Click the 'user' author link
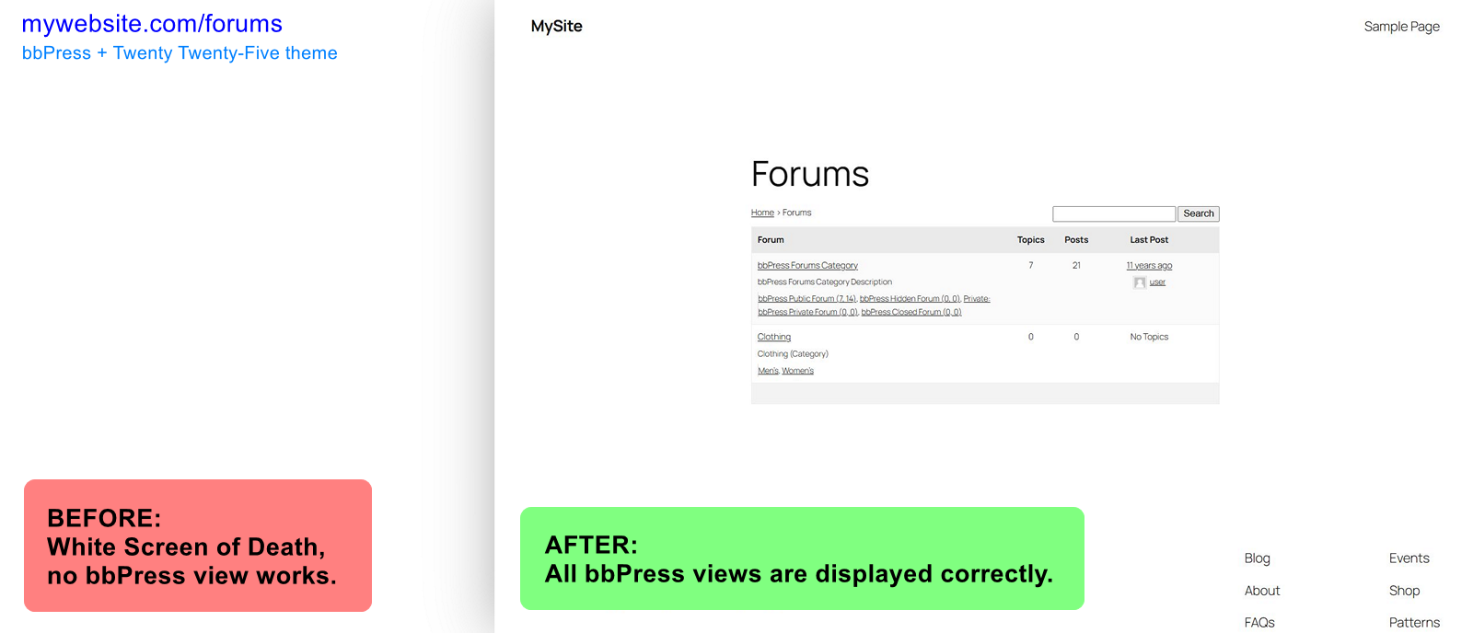 pos(1157,282)
